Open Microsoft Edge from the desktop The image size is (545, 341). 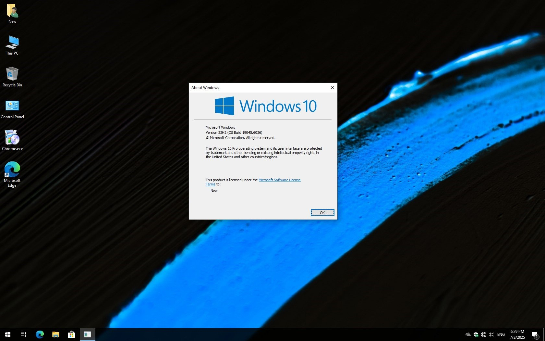pos(12,171)
